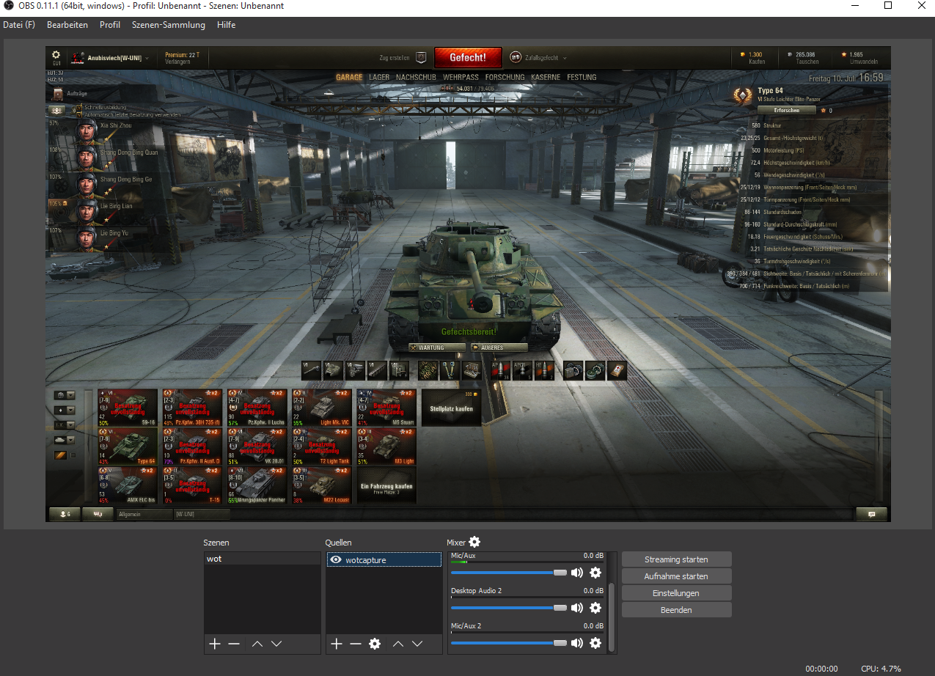Open the contacts button showing 6
Viewport: 935px width, 676px height.
point(64,514)
